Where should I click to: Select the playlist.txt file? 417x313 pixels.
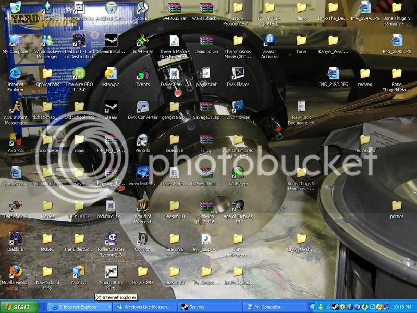click(206, 74)
